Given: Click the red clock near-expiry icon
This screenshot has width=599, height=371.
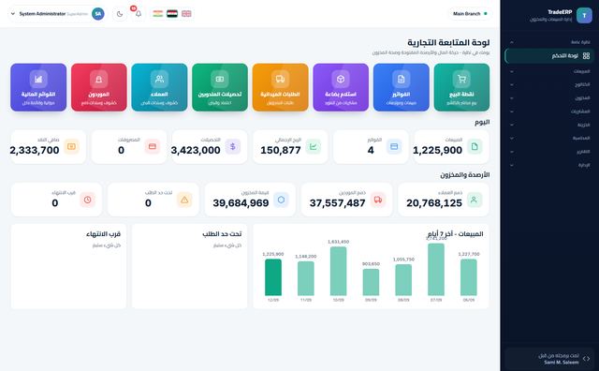Looking at the screenshot, I should coord(87,200).
